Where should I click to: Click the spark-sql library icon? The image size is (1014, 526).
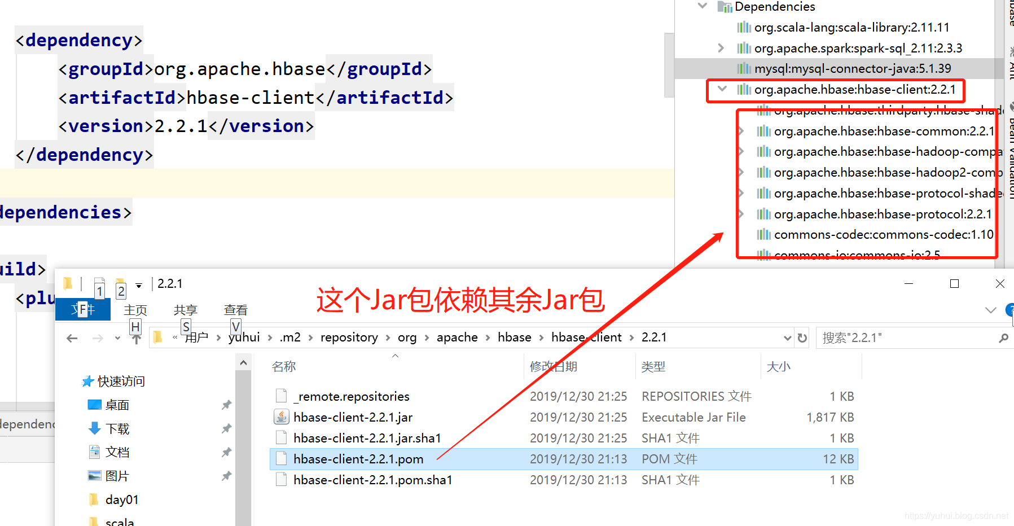point(744,48)
